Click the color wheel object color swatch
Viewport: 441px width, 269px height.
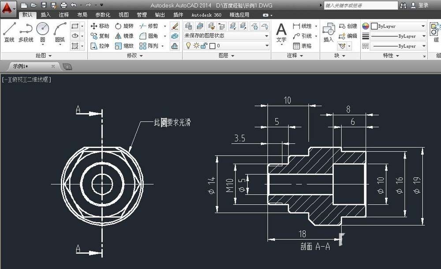pos(365,26)
